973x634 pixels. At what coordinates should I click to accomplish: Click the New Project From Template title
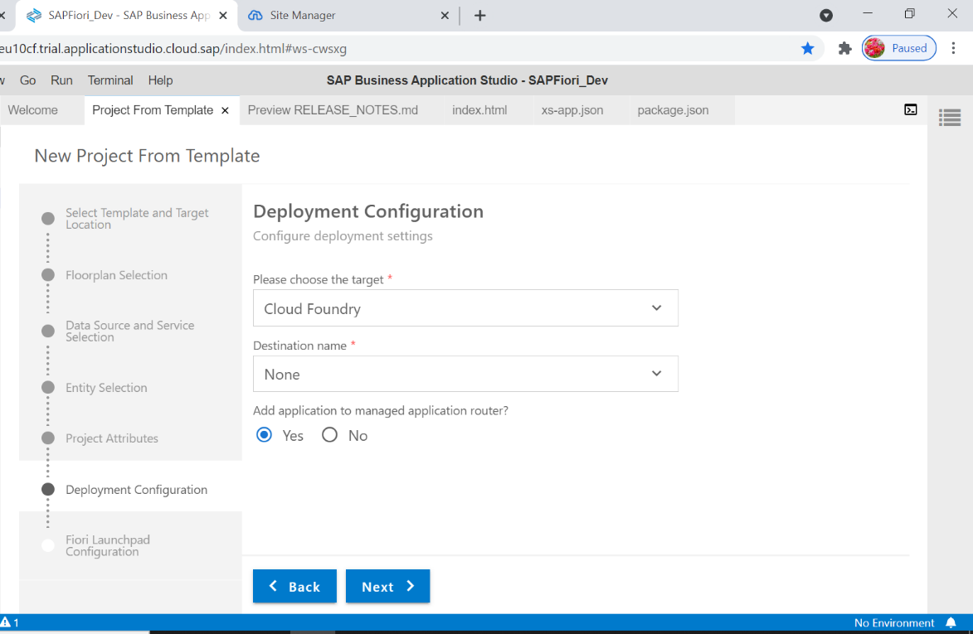pyautogui.click(x=147, y=156)
